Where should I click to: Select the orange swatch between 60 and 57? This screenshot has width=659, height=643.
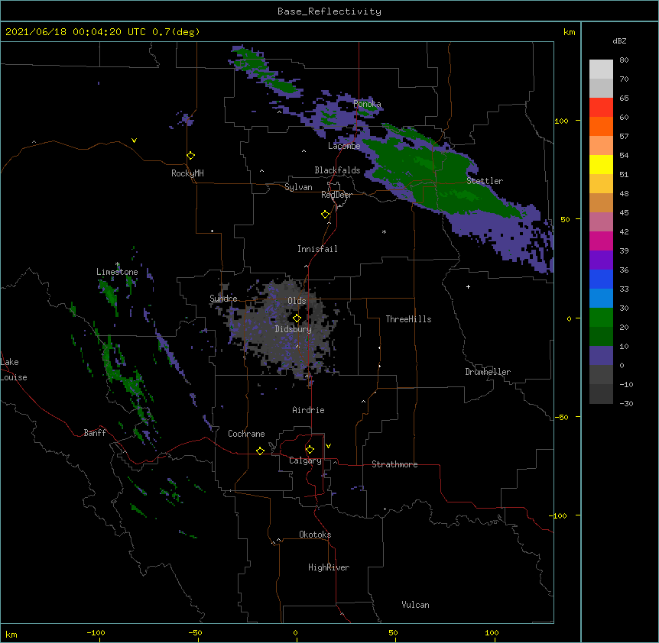(x=601, y=126)
